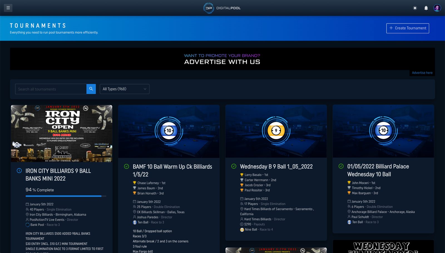
Task: Open Wednesday B 9 Ball 1_05_2022 title
Action: [276, 167]
